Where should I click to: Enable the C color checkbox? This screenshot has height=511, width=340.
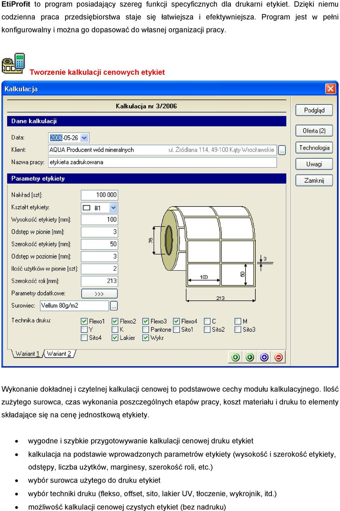click(x=208, y=321)
